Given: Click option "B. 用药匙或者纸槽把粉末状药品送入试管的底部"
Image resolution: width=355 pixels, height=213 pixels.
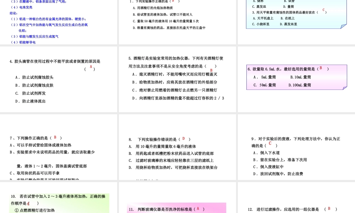Looking at the screenshot, I should pos(171,153).
